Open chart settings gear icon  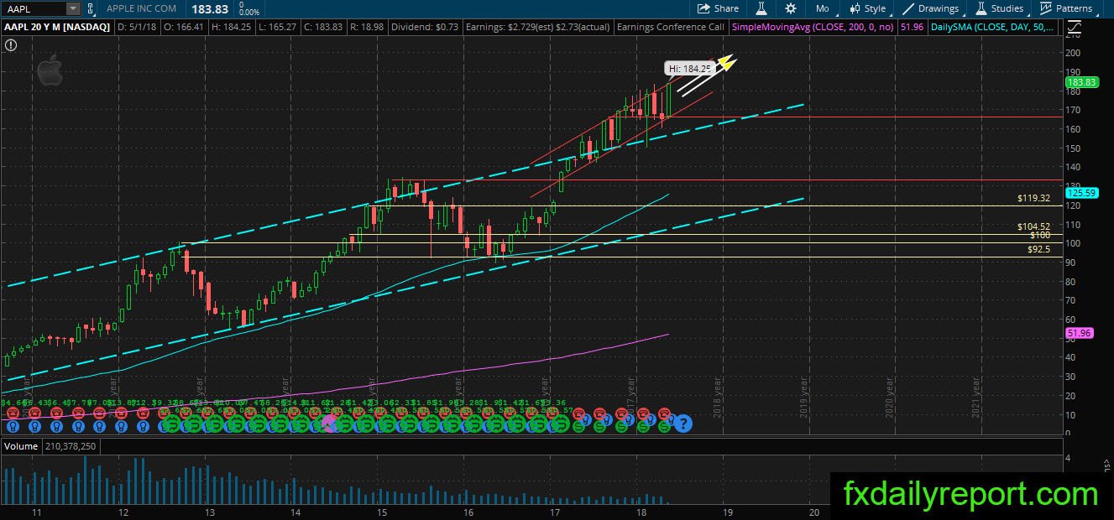(x=791, y=8)
